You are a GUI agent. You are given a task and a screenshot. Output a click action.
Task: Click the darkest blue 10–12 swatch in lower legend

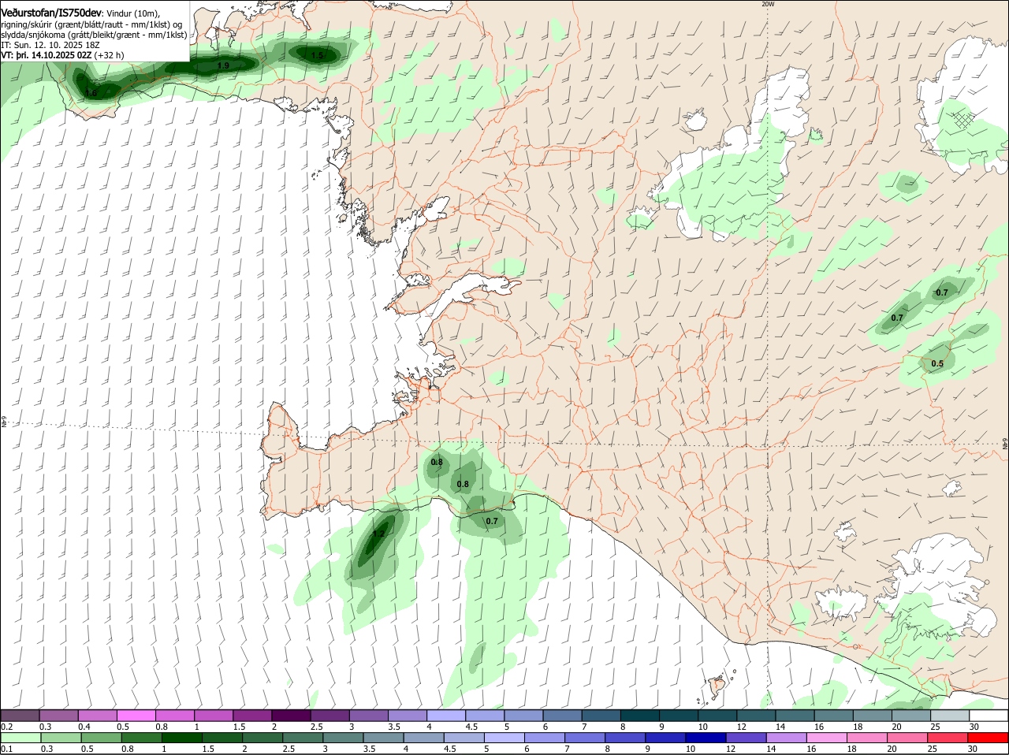click(x=706, y=738)
